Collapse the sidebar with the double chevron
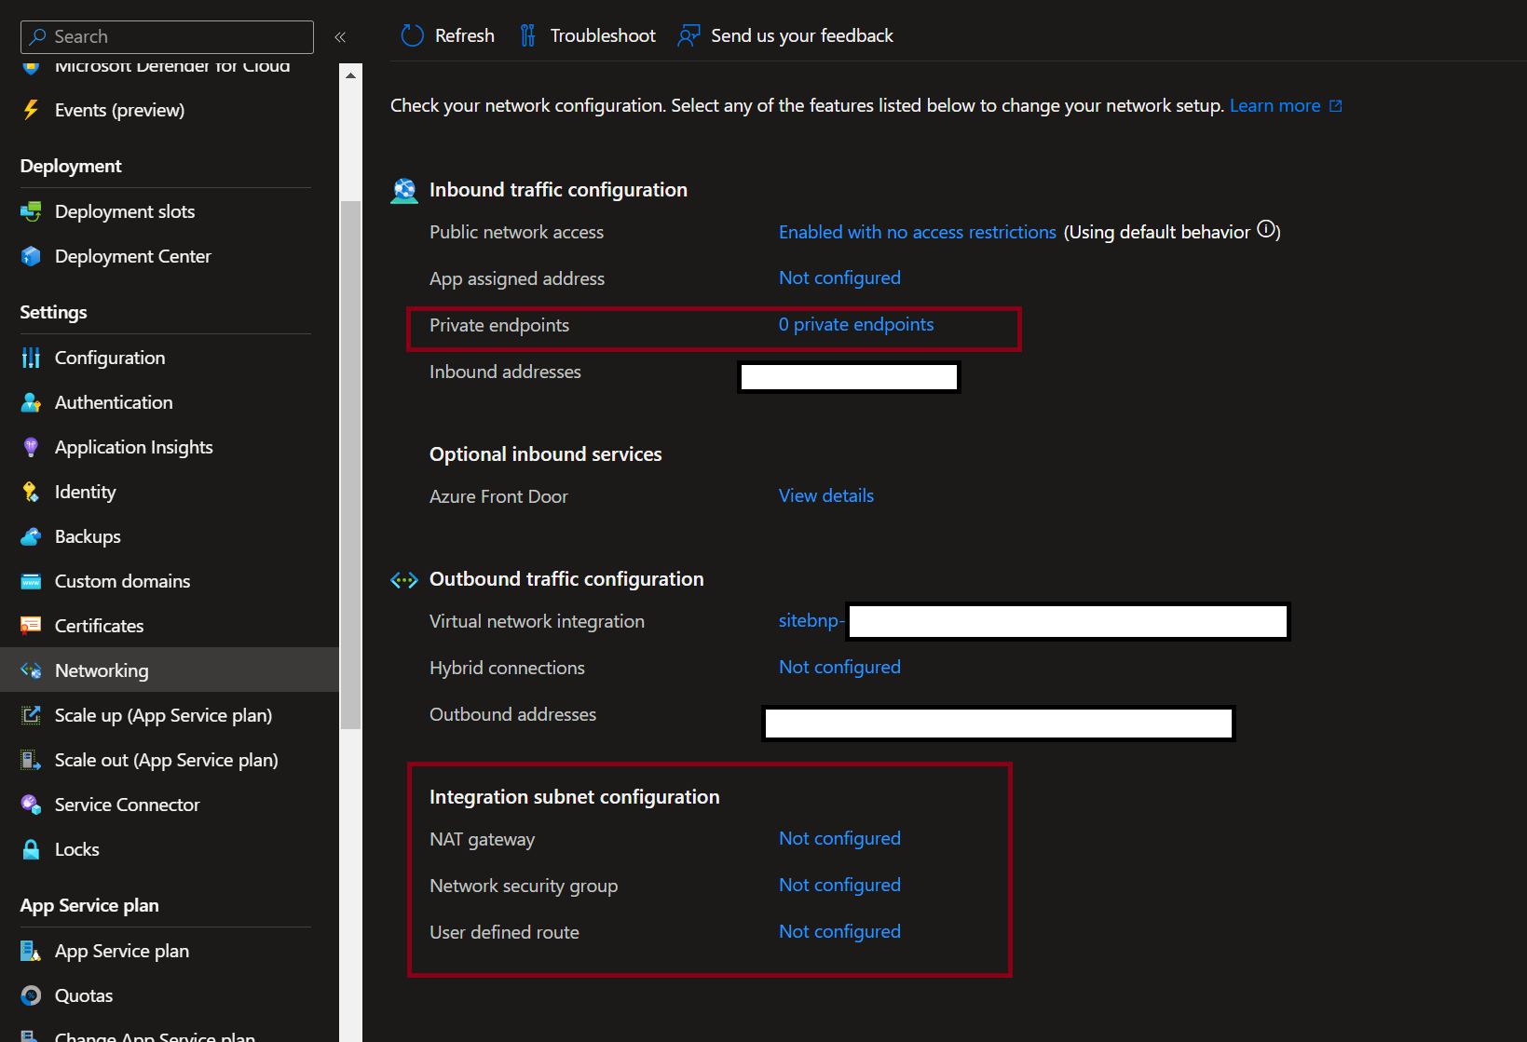This screenshot has height=1042, width=1527. point(340,36)
